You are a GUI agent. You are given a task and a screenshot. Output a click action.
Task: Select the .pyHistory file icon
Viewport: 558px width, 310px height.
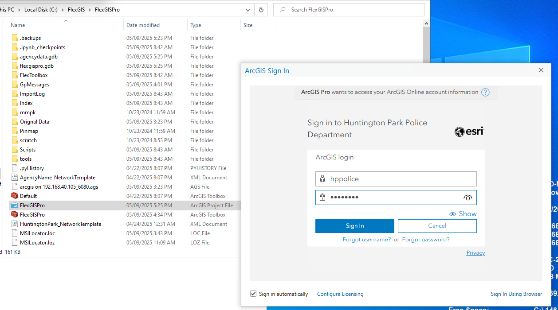point(15,168)
